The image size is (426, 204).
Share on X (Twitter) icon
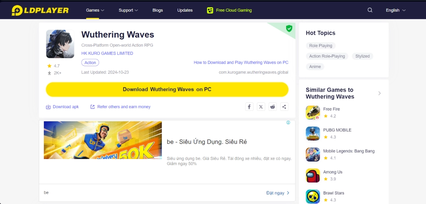[261, 107]
